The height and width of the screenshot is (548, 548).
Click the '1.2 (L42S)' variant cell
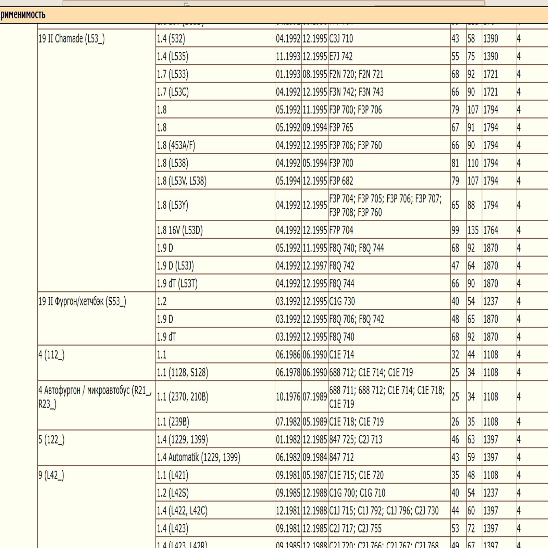173,493
